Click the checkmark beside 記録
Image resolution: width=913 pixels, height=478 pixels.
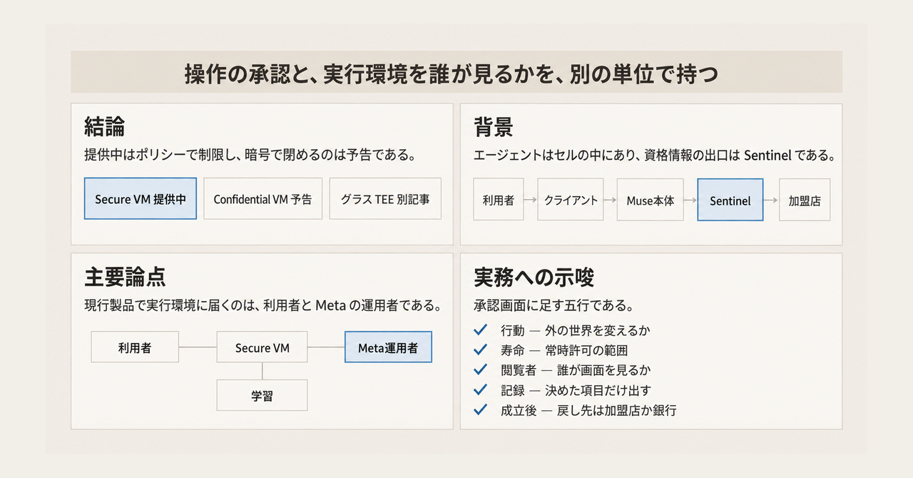coord(480,390)
